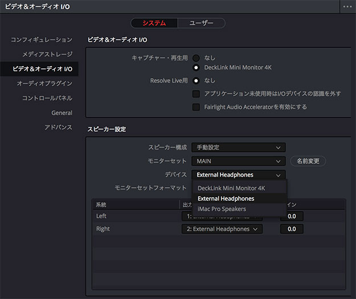Image resolution: width=356 pixels, height=299 pixels.
Task: Select General in the sidebar
Action: tap(62, 113)
